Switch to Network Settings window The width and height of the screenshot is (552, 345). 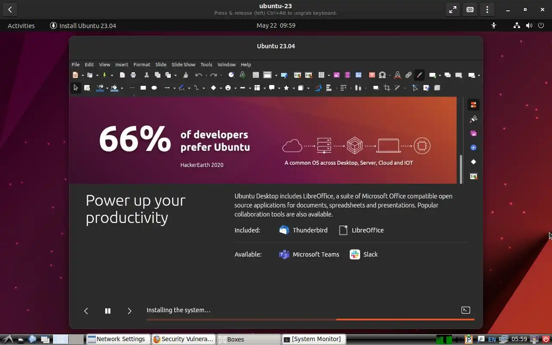pyautogui.click(x=118, y=339)
